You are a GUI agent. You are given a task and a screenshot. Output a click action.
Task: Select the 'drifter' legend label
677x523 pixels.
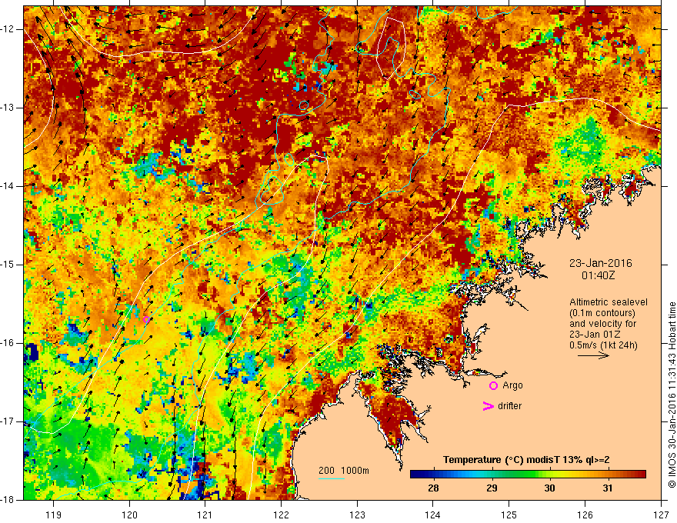[509, 406]
